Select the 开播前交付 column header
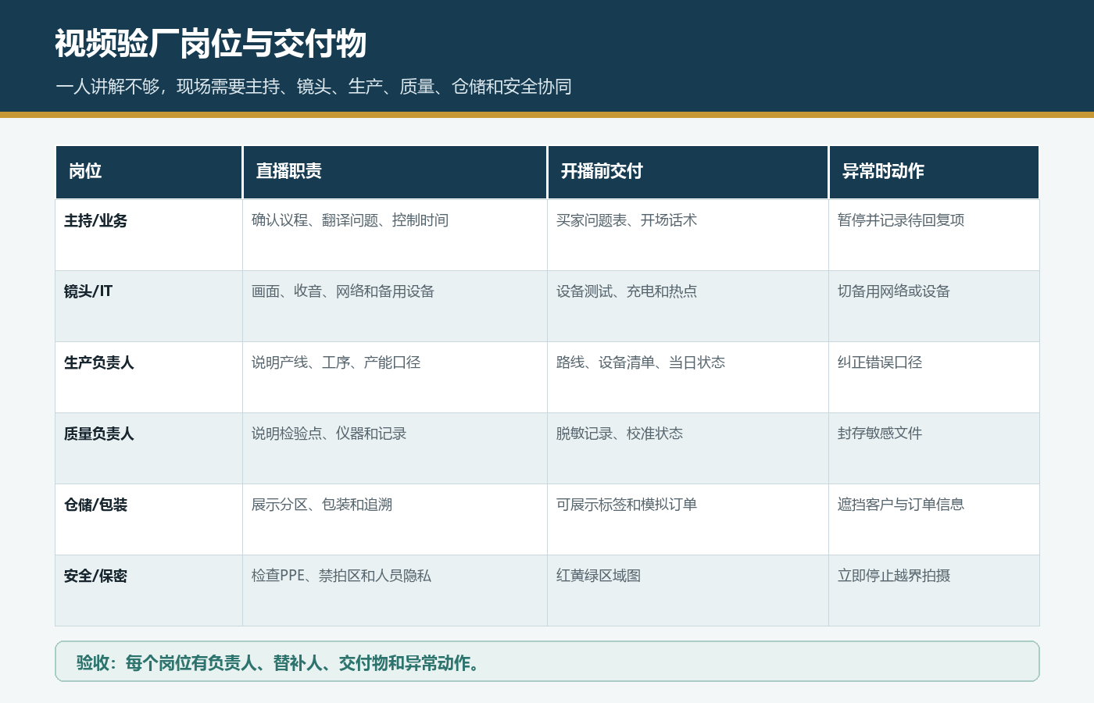The height and width of the screenshot is (703, 1094). click(688, 172)
